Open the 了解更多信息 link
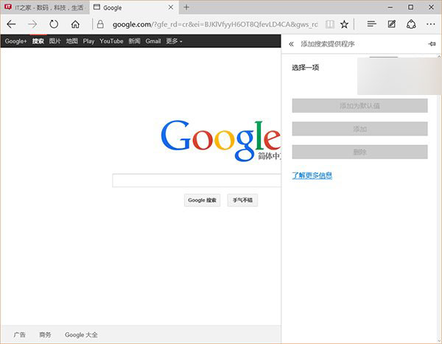Viewport: 442px width, 344px height. pyautogui.click(x=312, y=175)
